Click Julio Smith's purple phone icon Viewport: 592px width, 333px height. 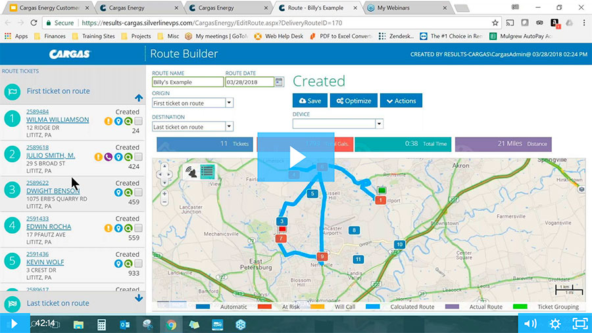tap(109, 157)
